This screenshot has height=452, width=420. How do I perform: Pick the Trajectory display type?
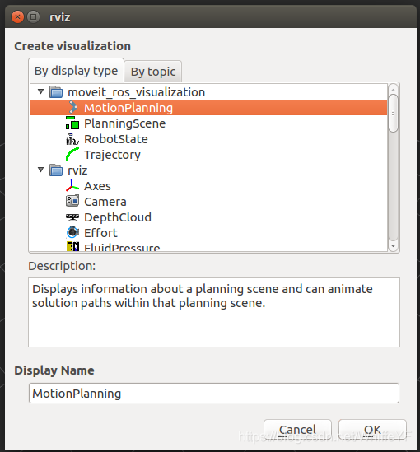(113, 155)
